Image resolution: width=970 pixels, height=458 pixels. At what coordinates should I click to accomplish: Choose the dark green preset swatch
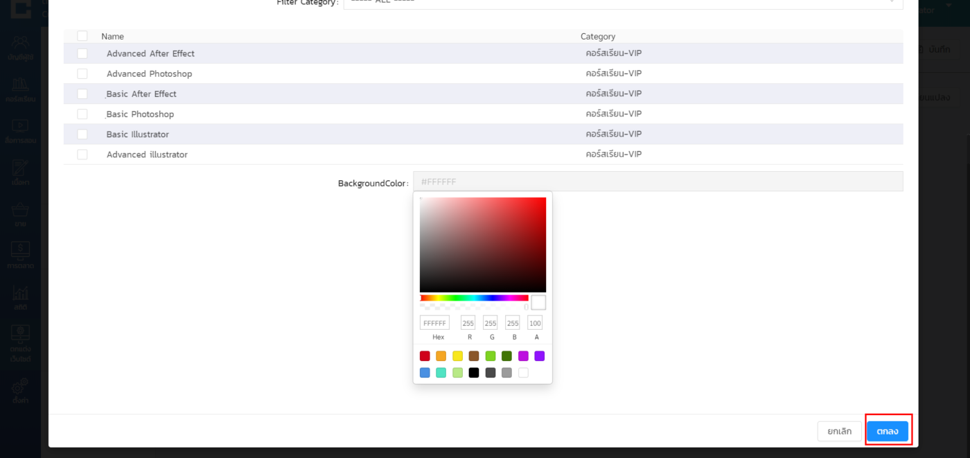506,356
